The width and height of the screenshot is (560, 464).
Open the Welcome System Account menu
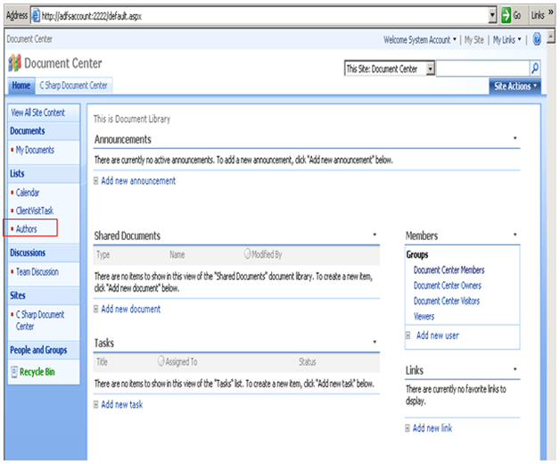pos(419,40)
